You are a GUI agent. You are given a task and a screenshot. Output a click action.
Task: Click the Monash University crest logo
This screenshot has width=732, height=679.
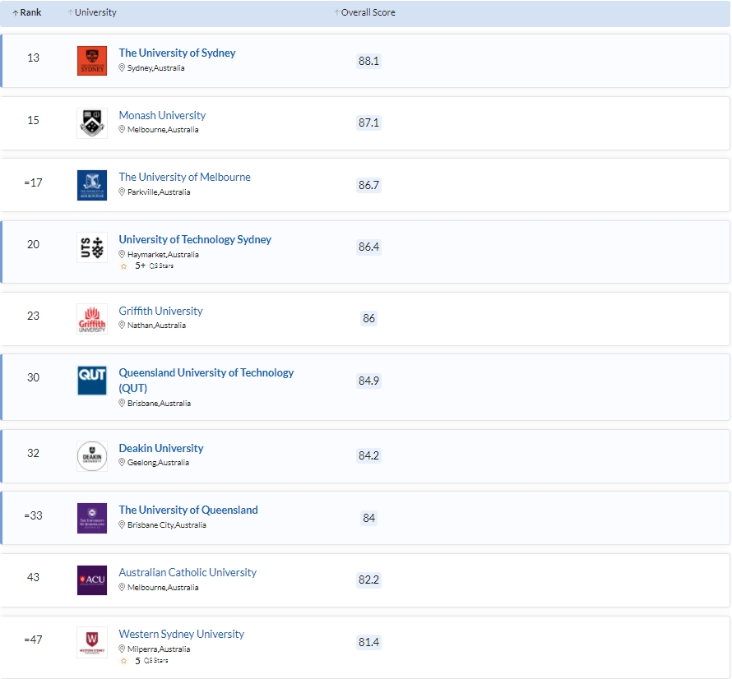[x=91, y=122]
